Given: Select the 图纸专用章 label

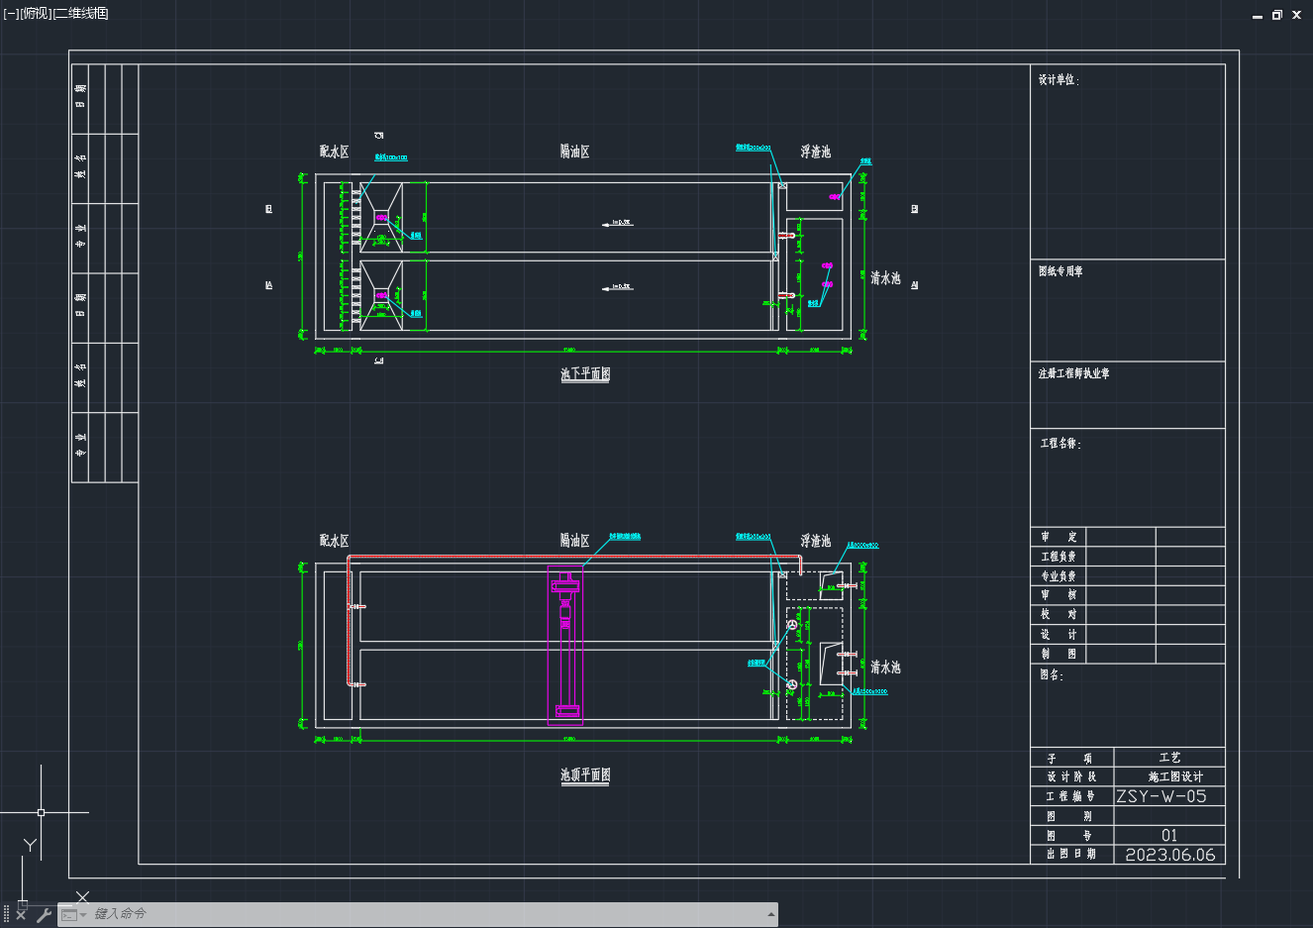Looking at the screenshot, I should (1060, 270).
